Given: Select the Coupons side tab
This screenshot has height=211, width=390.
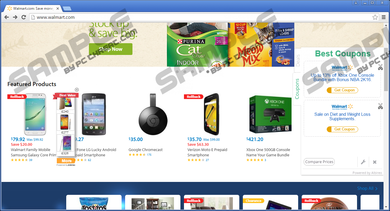Looking at the screenshot, I should pos(297,89).
